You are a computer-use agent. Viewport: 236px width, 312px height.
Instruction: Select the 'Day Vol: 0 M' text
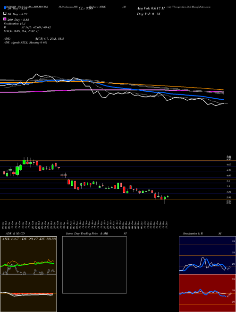[x=148, y=14]
